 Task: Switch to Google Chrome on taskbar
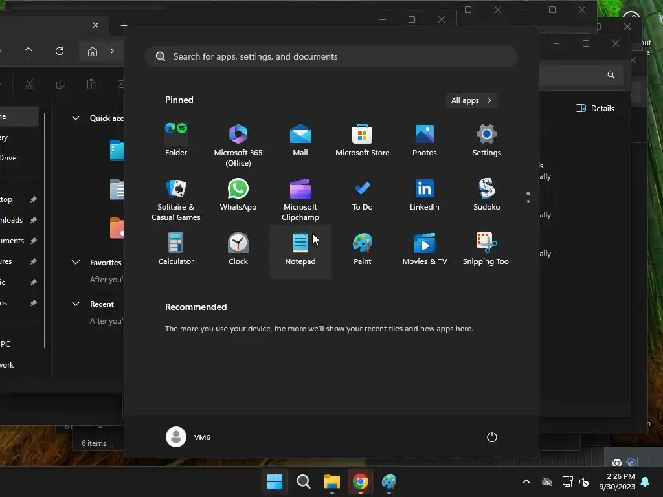click(x=360, y=481)
